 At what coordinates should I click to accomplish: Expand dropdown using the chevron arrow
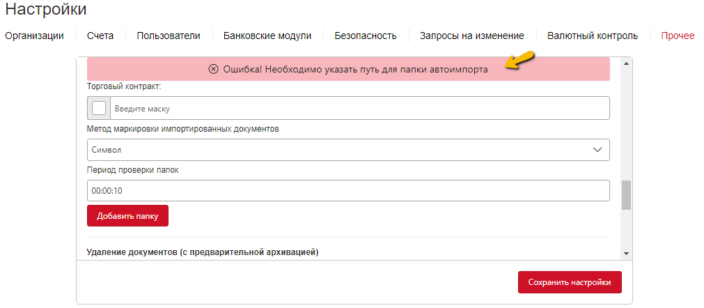pyautogui.click(x=597, y=150)
